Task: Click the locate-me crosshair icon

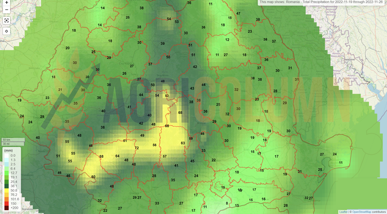Action: click(x=7, y=31)
